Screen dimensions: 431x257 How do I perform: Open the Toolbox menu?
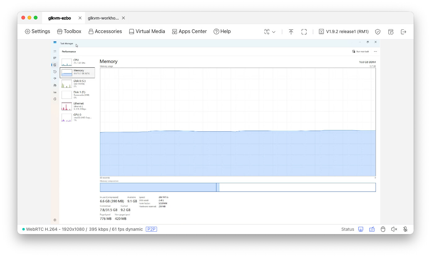(69, 32)
